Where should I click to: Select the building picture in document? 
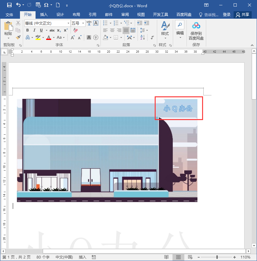tap(107, 150)
